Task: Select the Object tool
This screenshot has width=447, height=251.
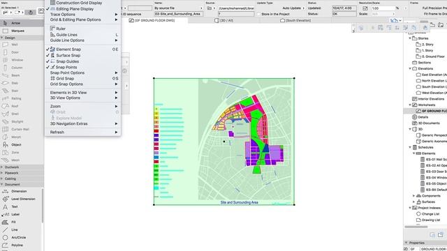Action: click(22, 144)
